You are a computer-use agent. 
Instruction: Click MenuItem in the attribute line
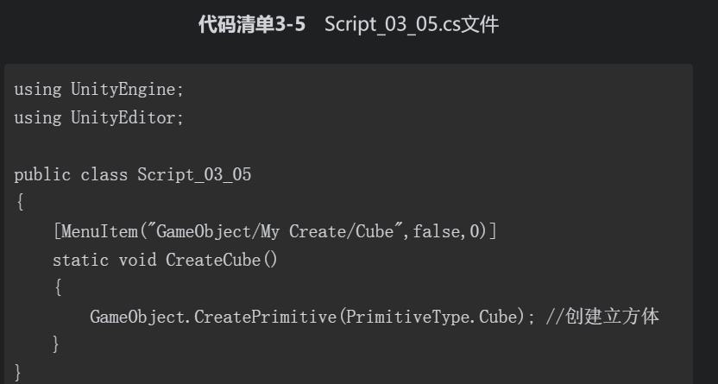click(x=99, y=231)
